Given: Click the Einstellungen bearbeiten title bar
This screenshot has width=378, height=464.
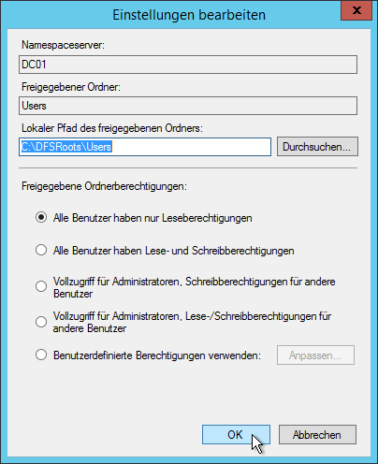Looking at the screenshot, I should (189, 15).
